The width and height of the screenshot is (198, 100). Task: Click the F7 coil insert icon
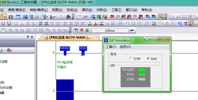pyautogui.click(x=3, y=23)
